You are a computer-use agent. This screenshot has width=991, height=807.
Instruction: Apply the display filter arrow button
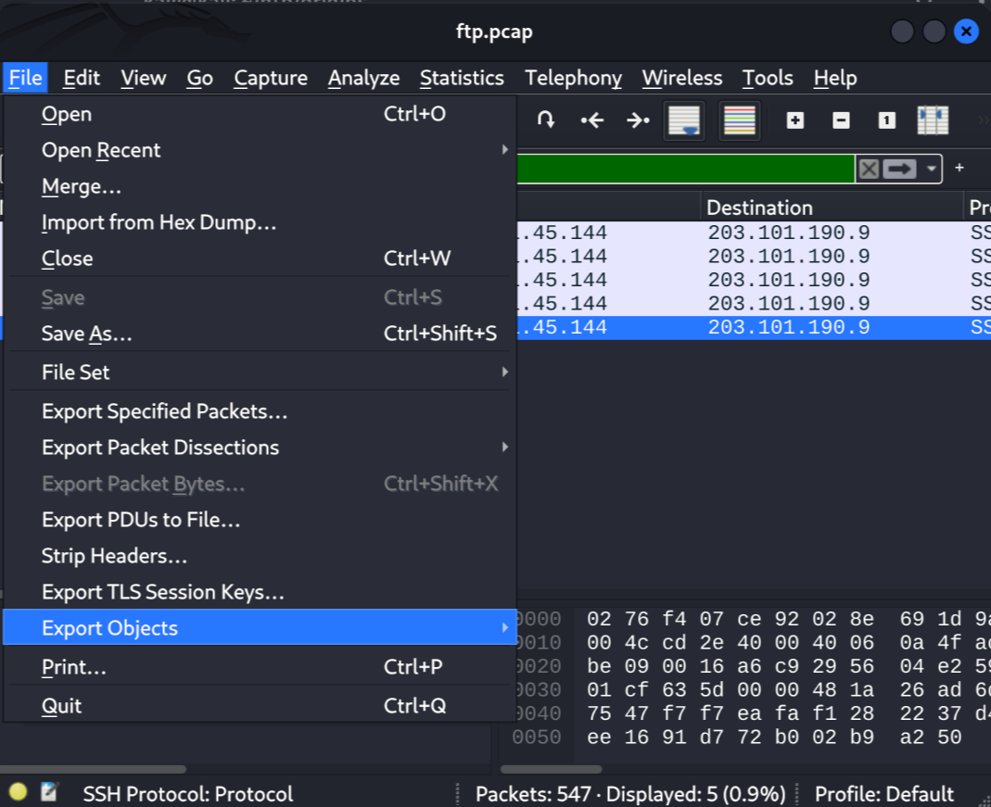[899, 169]
